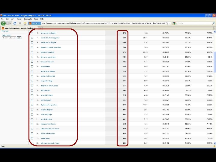
Task: Bookmark this page with the star icon
Action: click(167, 23)
